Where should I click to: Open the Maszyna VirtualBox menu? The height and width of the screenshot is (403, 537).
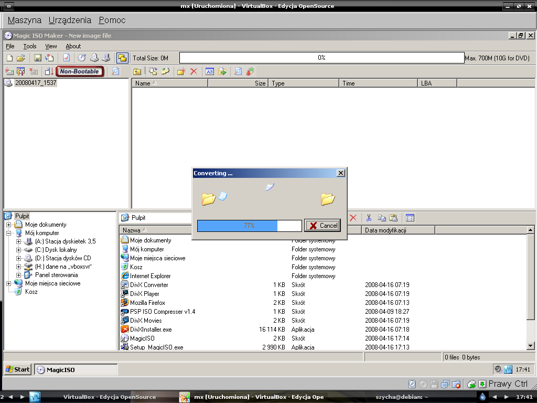[24, 20]
